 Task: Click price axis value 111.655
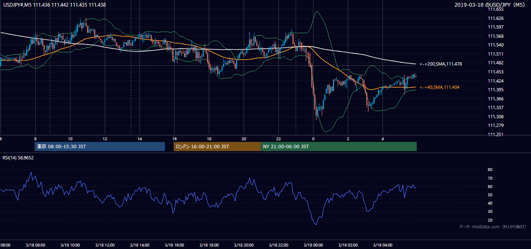click(496, 9)
